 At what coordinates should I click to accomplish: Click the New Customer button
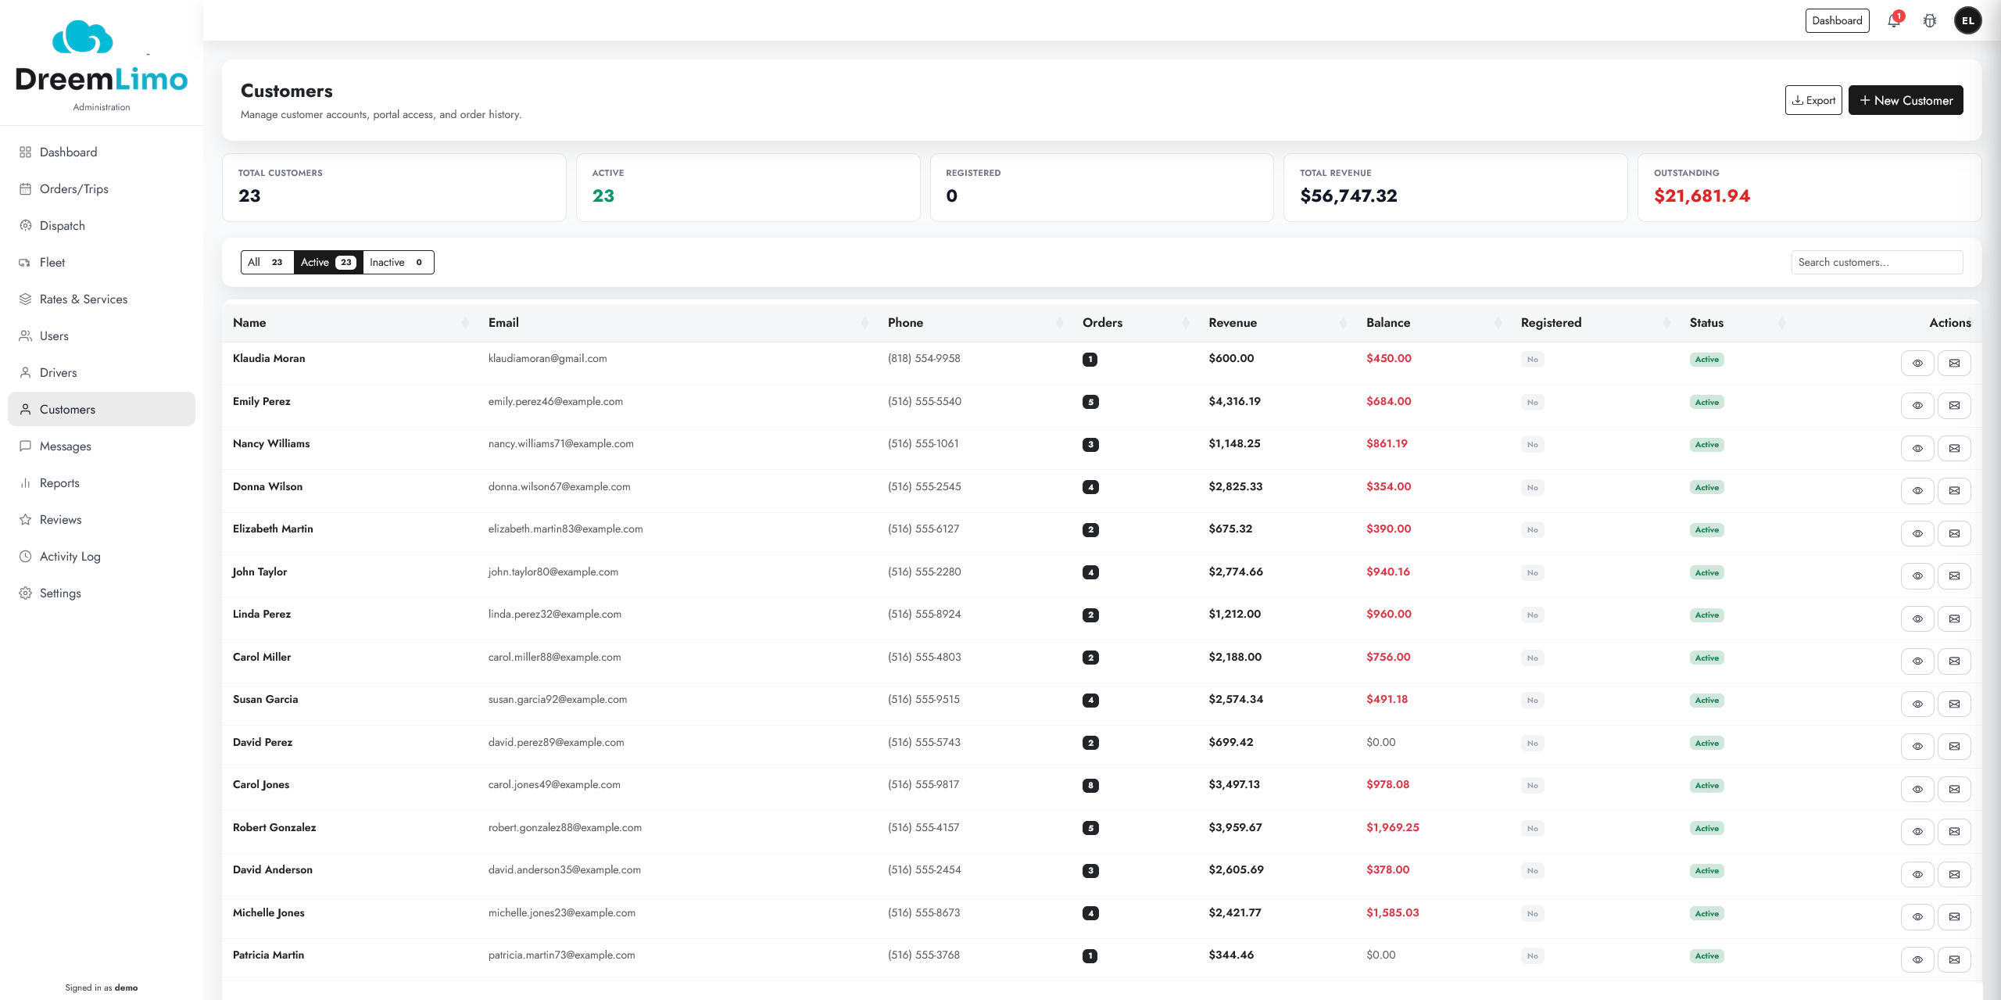tap(1906, 100)
